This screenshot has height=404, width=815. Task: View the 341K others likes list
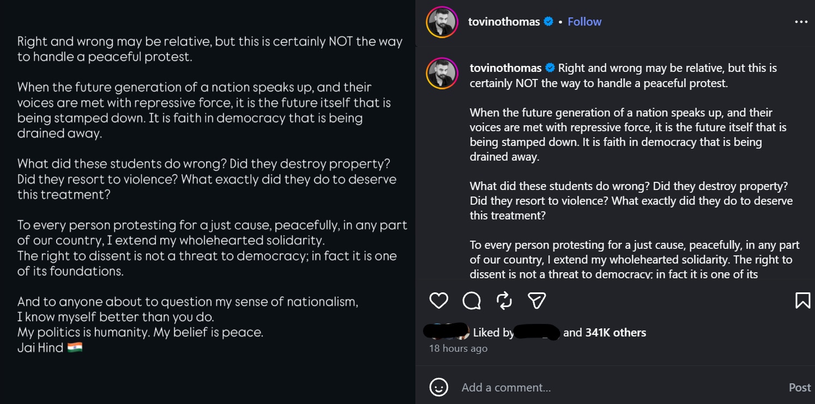click(x=615, y=333)
